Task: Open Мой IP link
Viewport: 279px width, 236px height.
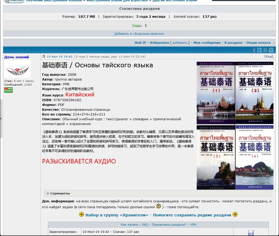Action: tap(140, 43)
